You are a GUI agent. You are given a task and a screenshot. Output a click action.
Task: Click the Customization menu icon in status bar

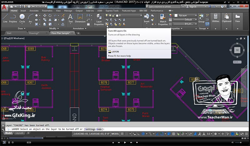(246, 134)
